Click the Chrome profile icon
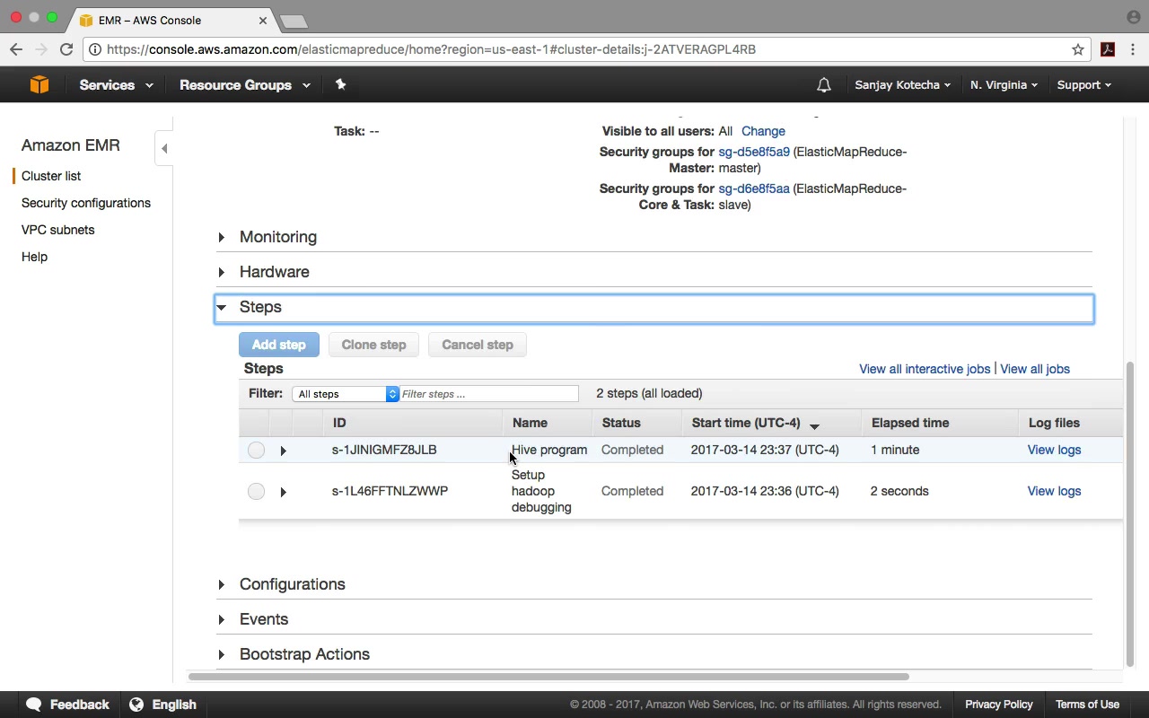The height and width of the screenshot is (718, 1149). pos(1133,17)
